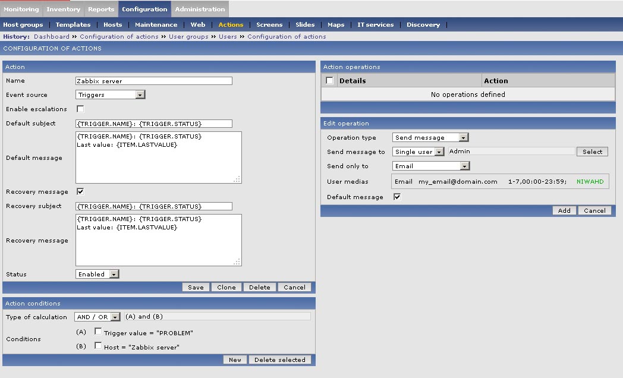
Task: Click the resize grip of Recovery message
Action: click(237, 262)
